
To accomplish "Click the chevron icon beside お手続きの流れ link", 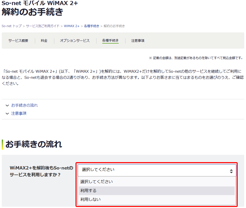I will (7, 105).
